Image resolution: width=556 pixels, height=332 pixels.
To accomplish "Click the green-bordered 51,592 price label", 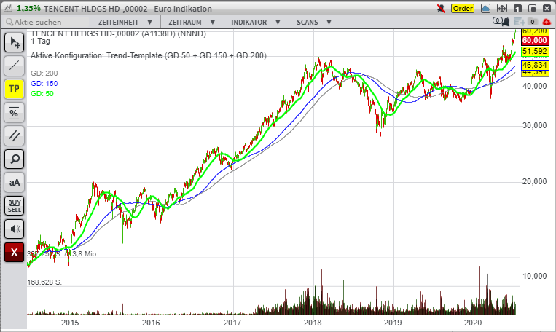I will [x=535, y=52].
